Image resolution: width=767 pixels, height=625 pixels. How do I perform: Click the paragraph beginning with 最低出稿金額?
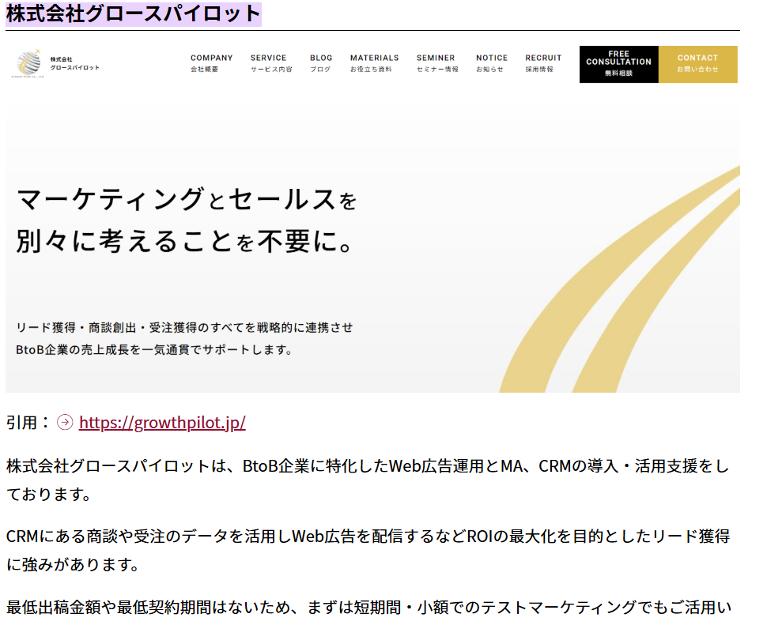coord(368,608)
